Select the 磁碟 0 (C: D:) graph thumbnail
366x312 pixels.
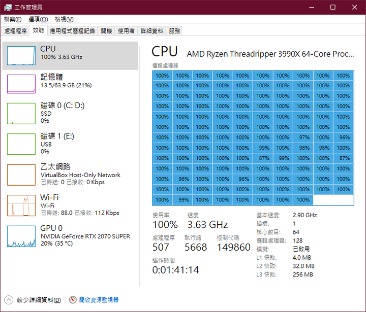(21, 114)
